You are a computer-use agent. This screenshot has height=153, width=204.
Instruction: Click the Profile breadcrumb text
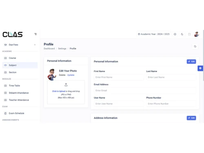point(73,49)
